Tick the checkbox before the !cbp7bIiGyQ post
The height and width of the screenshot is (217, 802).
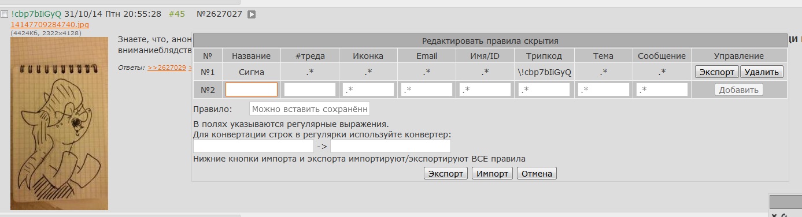(x=5, y=14)
